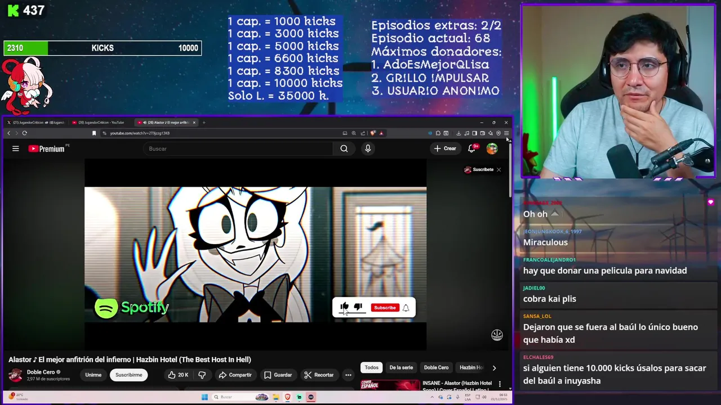Viewport: 721px width, 405px height.
Task: Open YouTube notifications bell
Action: (x=472, y=148)
